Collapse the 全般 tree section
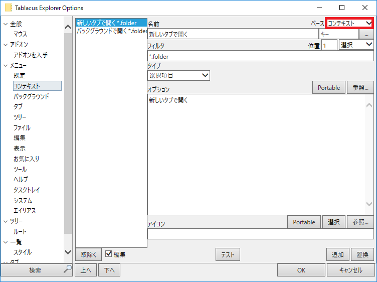Viewport: 377px width, 282px height. pyautogui.click(x=6, y=24)
